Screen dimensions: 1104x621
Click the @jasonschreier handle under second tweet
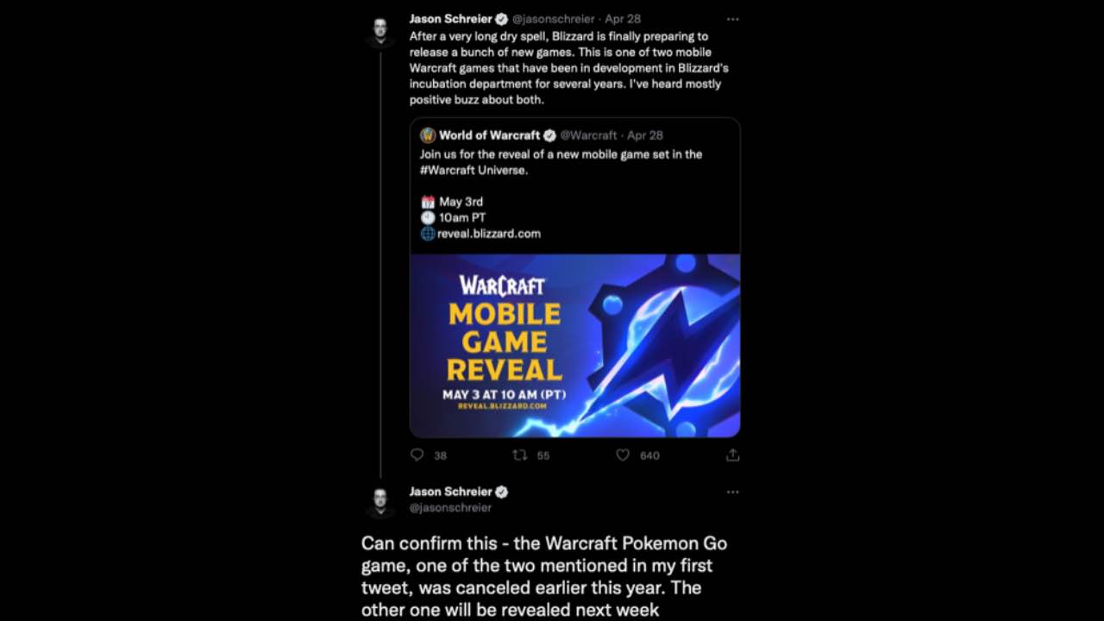tap(450, 508)
